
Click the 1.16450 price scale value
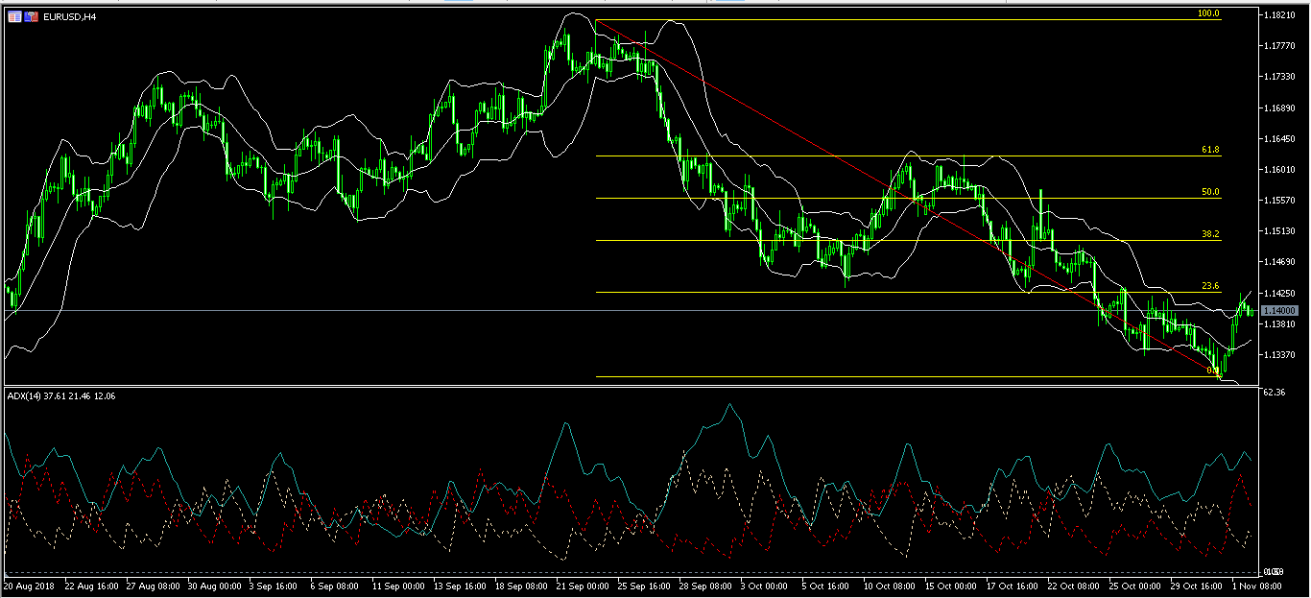point(1280,138)
